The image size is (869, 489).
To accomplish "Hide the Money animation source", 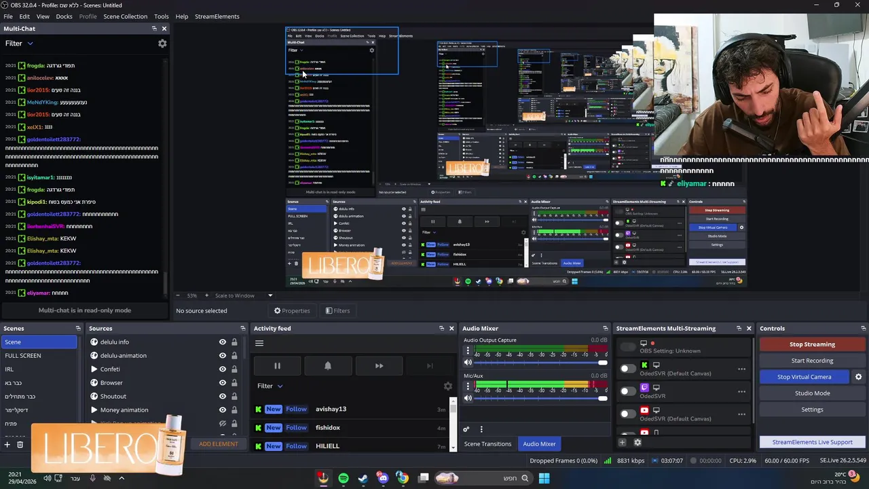I will click(x=222, y=410).
